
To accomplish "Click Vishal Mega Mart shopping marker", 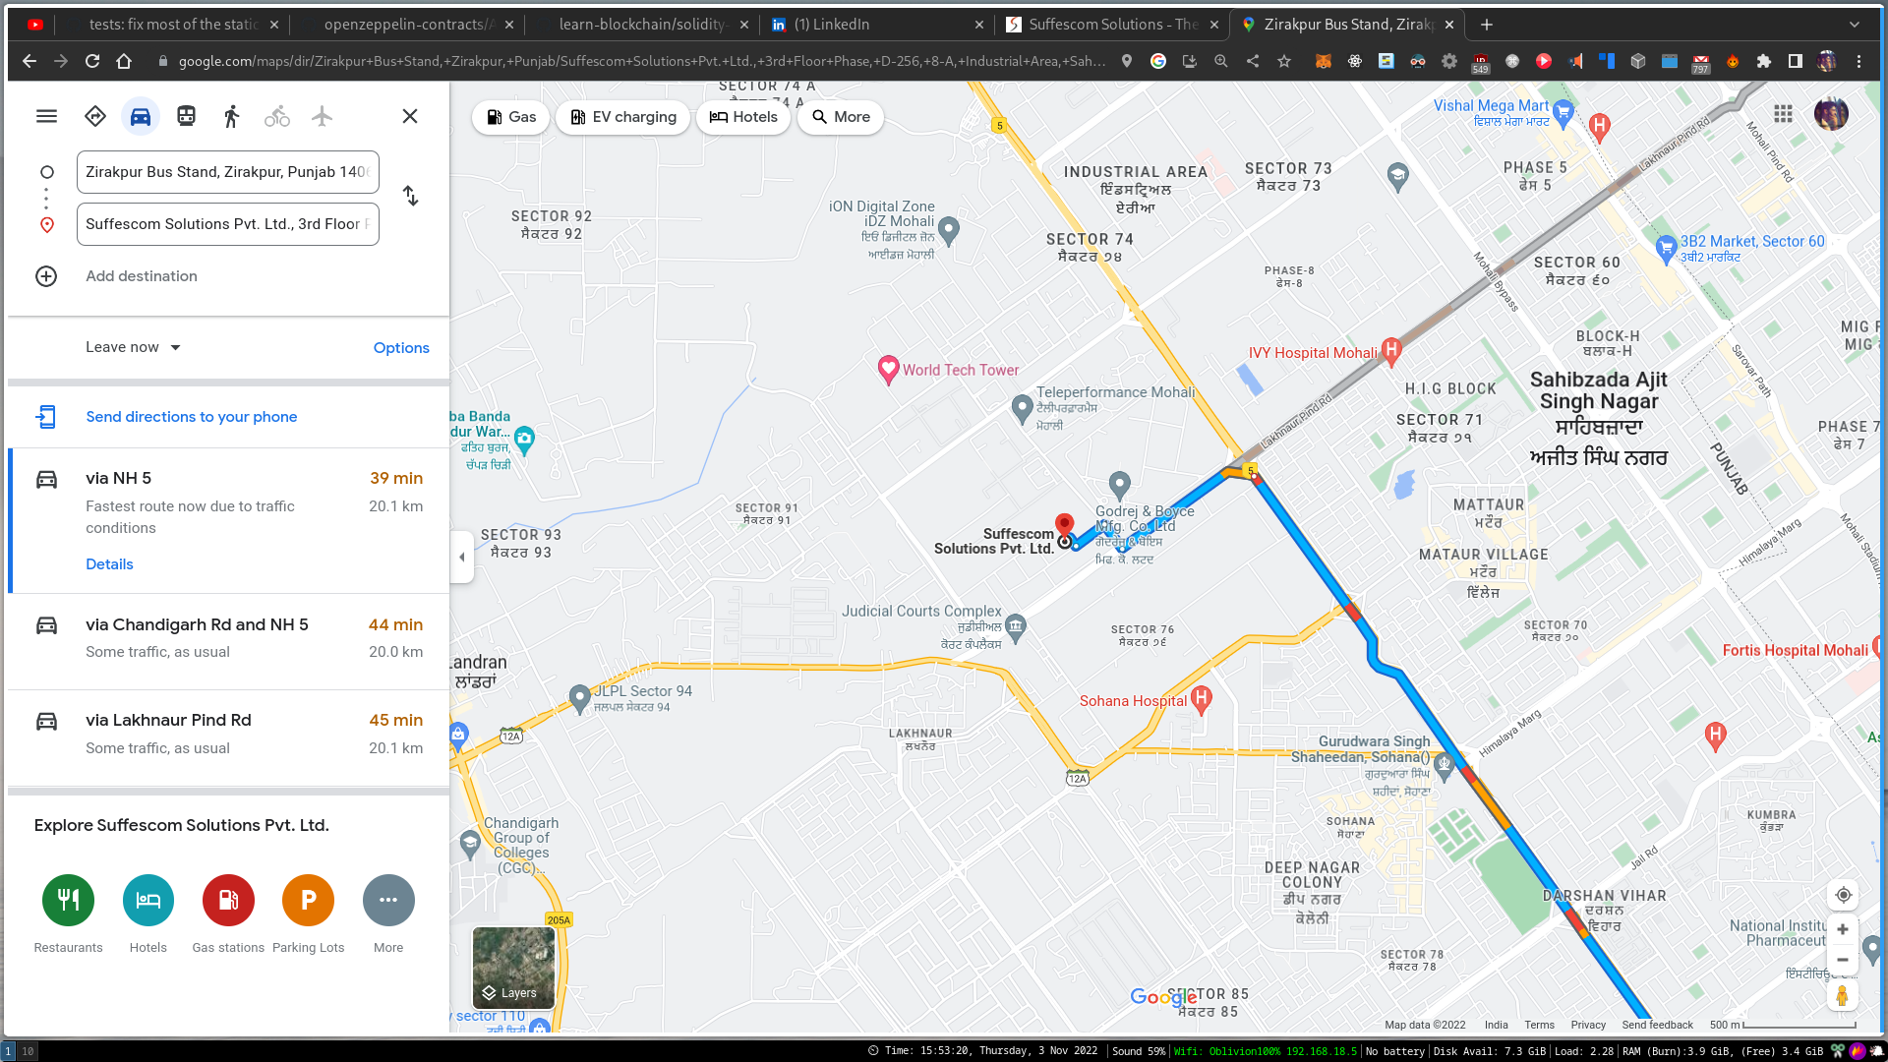I will [x=1563, y=113].
